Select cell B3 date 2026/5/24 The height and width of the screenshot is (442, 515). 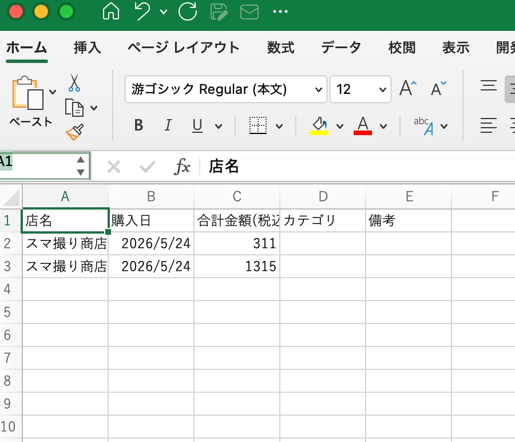(x=151, y=266)
